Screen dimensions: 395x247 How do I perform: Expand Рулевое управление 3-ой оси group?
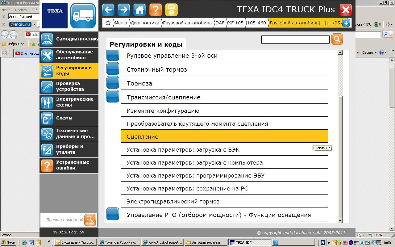pos(113,55)
